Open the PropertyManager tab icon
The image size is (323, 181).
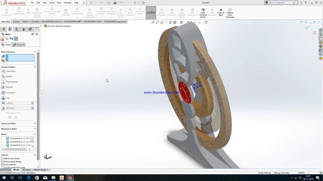click(x=10, y=29)
